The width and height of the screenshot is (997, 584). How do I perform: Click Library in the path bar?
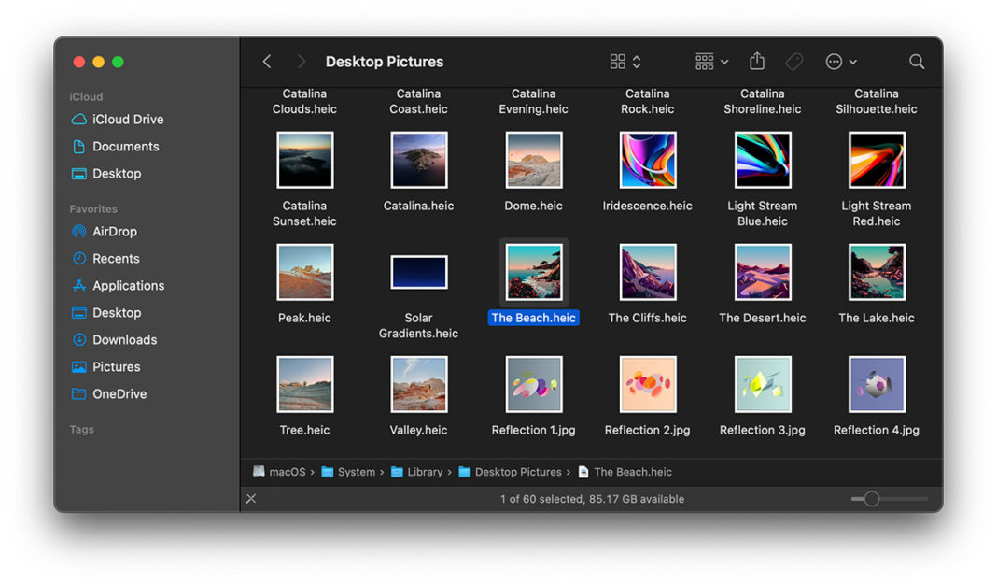click(426, 472)
